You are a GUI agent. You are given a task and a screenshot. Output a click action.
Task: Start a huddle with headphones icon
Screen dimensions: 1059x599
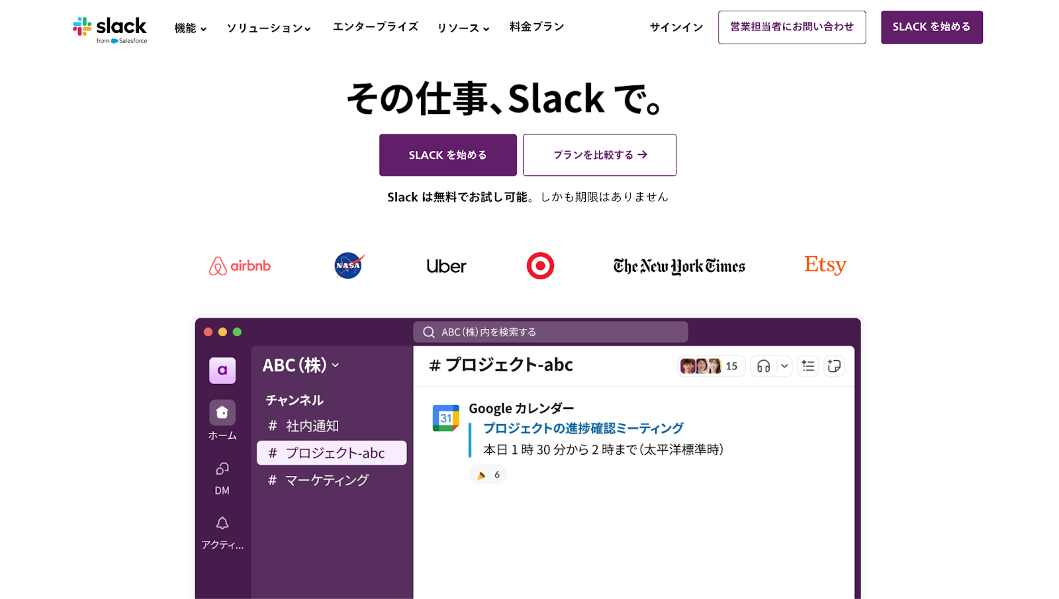tap(763, 366)
